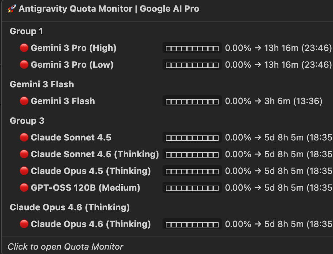Click the GPT-OSS 120B (Medium) label

pyautogui.click(x=85, y=188)
